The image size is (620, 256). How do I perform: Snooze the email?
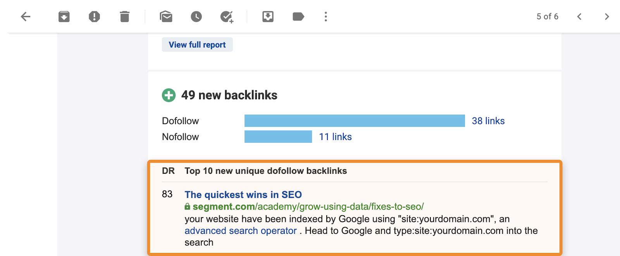click(196, 16)
